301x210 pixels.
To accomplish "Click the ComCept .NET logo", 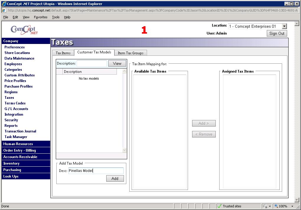I will pos(24,29).
